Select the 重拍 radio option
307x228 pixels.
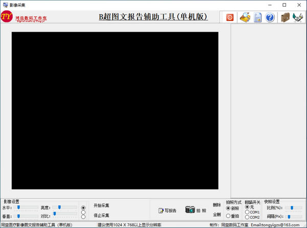229,216
